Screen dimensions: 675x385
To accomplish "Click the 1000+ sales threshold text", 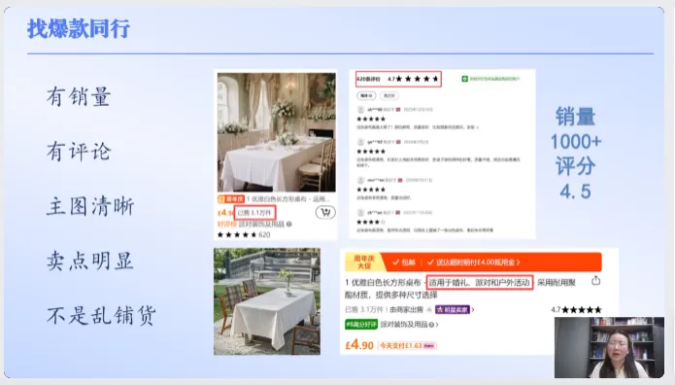I will [x=576, y=142].
